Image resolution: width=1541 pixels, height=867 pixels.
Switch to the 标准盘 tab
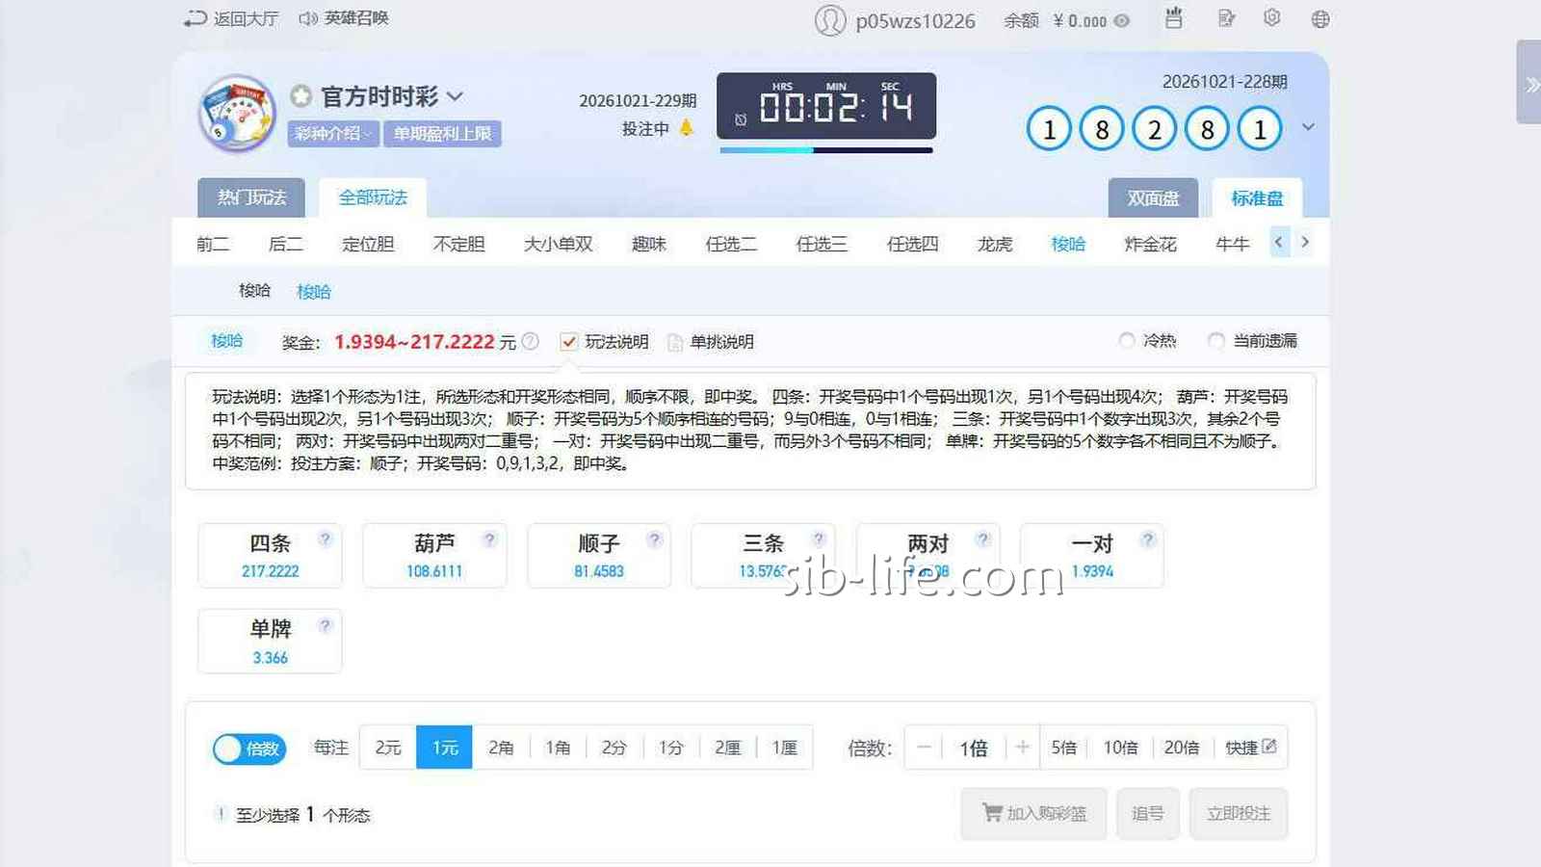(1257, 197)
